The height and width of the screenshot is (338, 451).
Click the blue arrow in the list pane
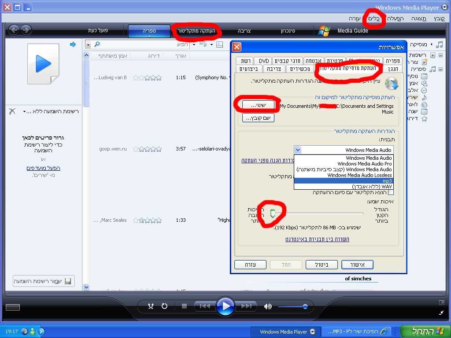73,44
